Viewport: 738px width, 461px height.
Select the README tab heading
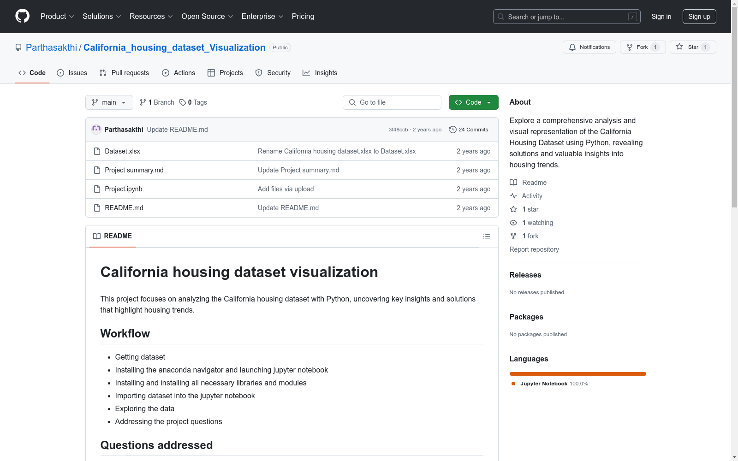(x=113, y=236)
